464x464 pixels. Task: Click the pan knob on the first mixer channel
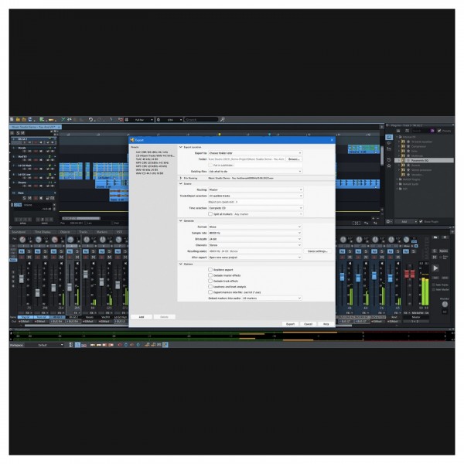pos(22,240)
